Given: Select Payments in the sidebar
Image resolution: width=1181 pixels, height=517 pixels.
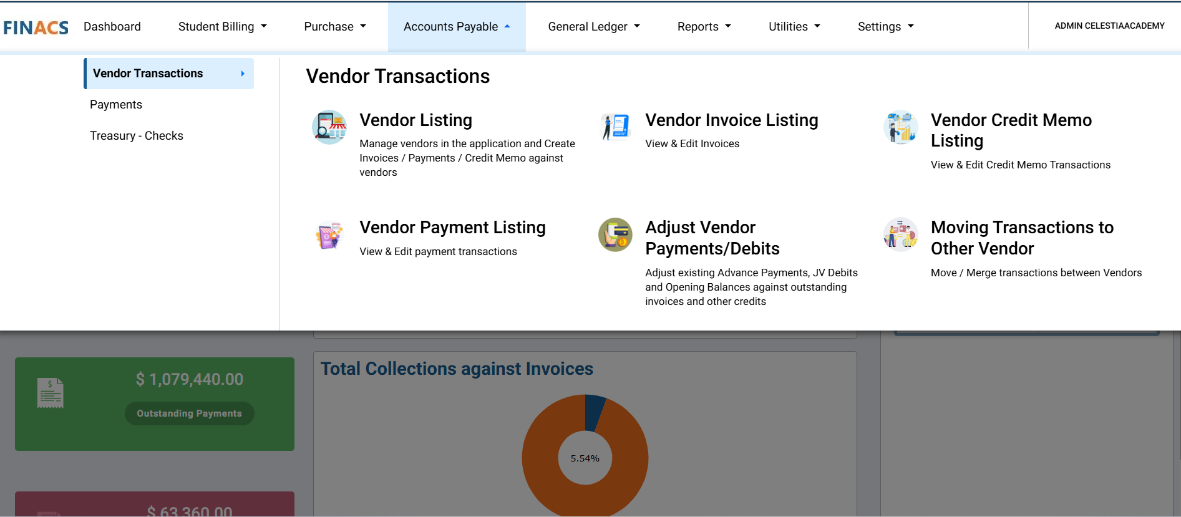Looking at the screenshot, I should click(x=116, y=105).
